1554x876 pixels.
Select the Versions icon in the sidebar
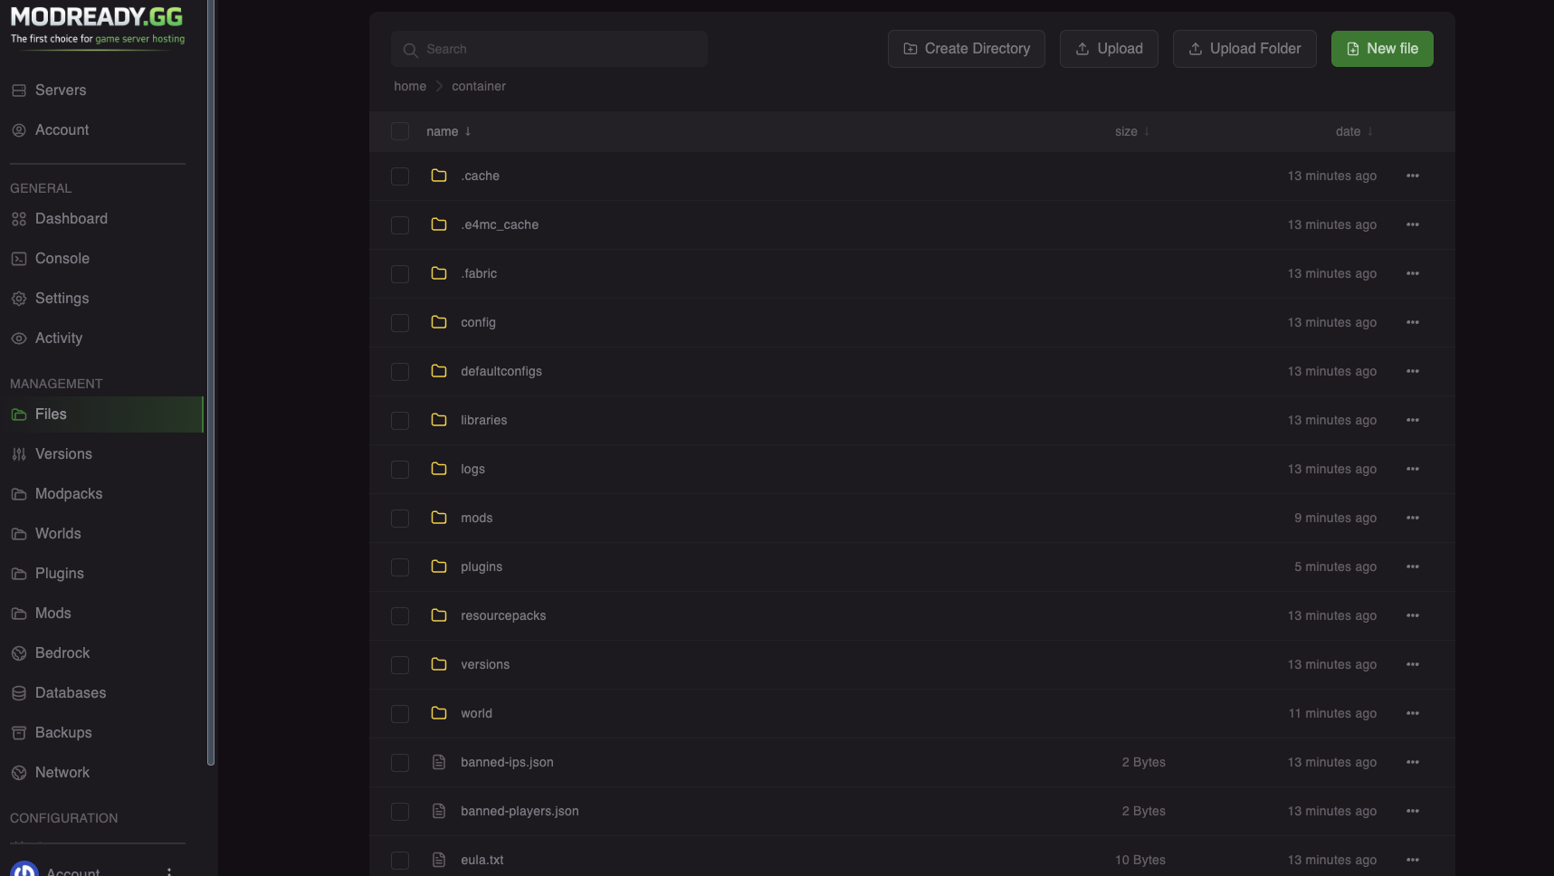[x=18, y=453]
